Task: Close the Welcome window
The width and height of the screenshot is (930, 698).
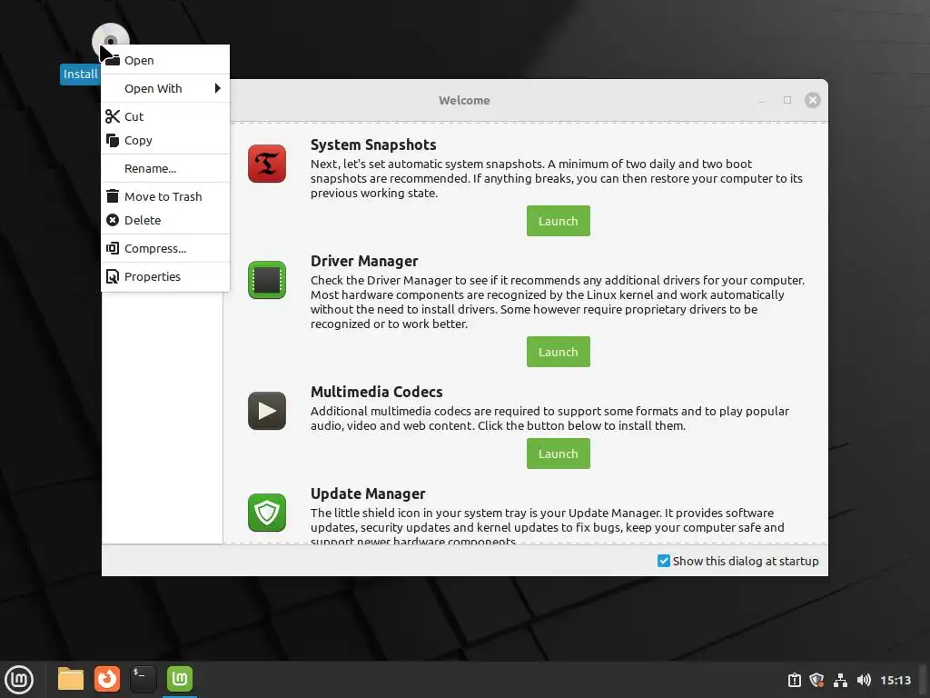Action: [x=813, y=100]
